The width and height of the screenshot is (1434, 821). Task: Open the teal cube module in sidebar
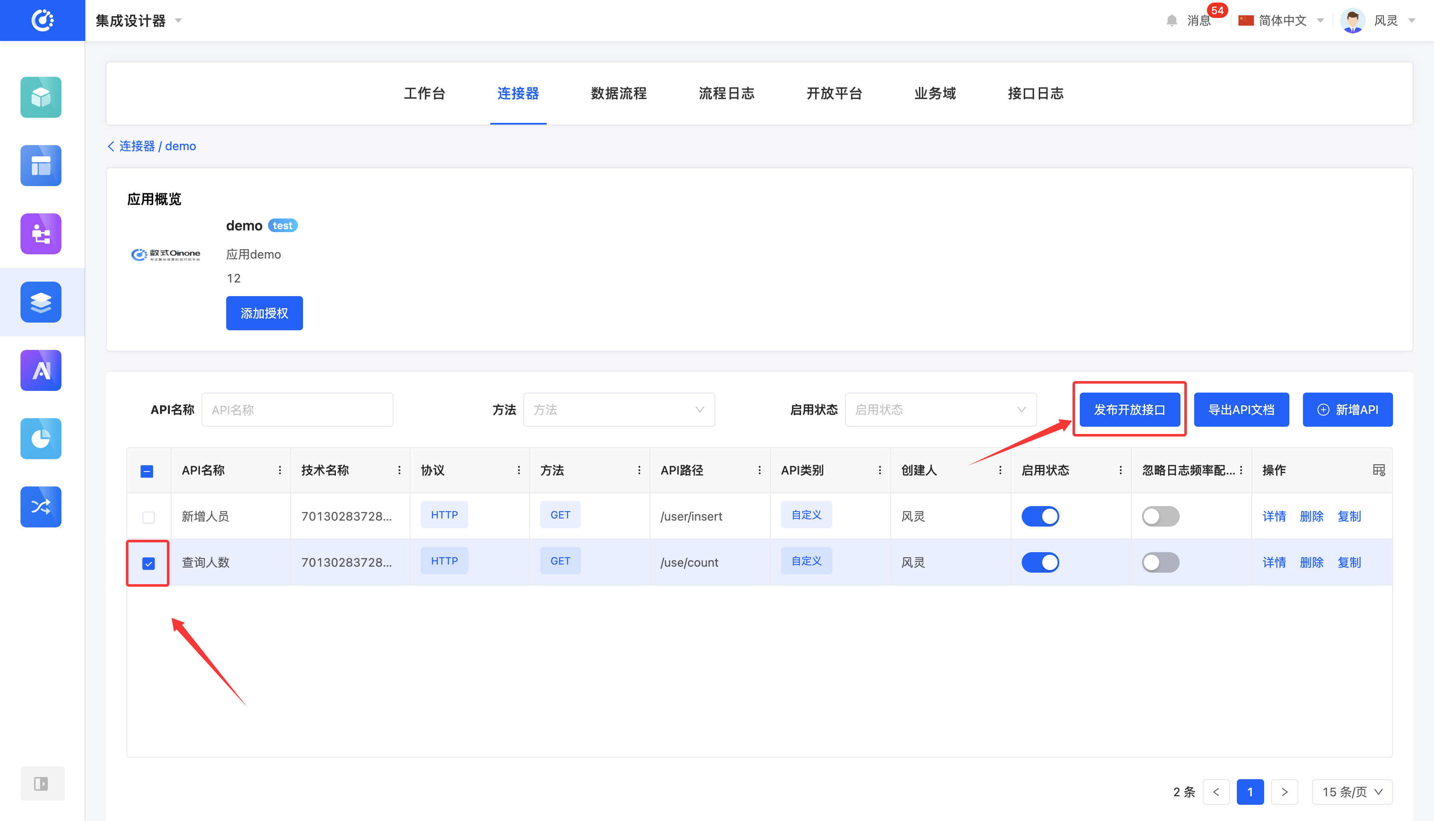pyautogui.click(x=41, y=97)
